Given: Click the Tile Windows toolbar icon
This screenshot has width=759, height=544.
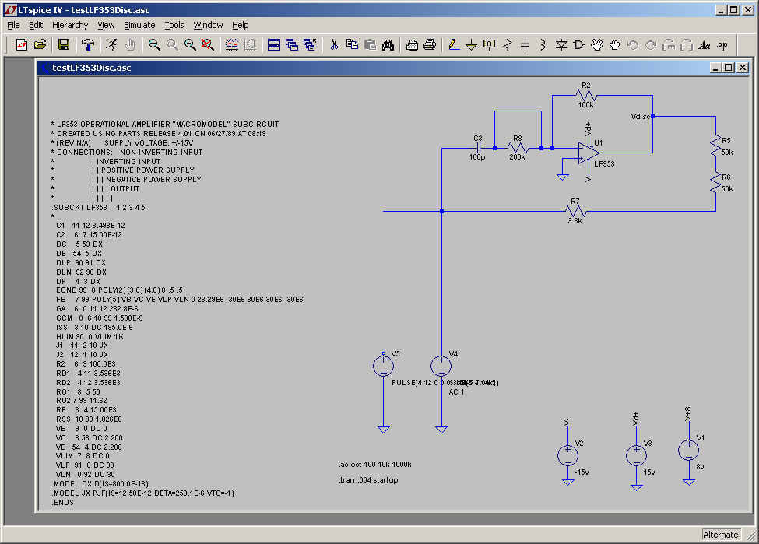Looking at the screenshot, I should (274, 45).
